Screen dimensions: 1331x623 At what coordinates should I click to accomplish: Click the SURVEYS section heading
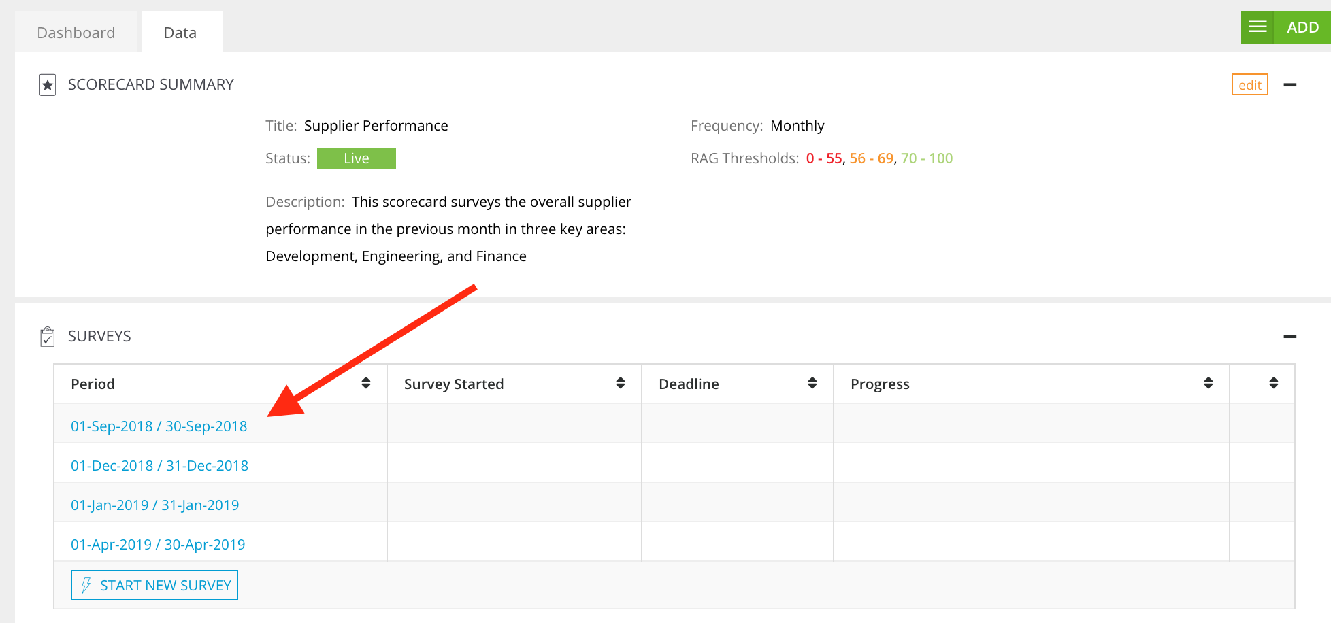pyautogui.click(x=99, y=336)
